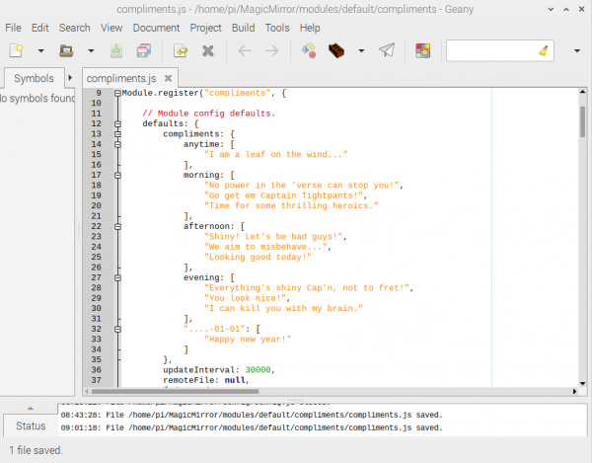The image size is (592, 463).
Task: Open the Help menu
Action: coord(310,28)
